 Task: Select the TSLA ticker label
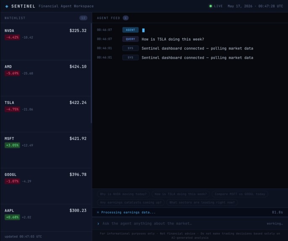coord(9,103)
